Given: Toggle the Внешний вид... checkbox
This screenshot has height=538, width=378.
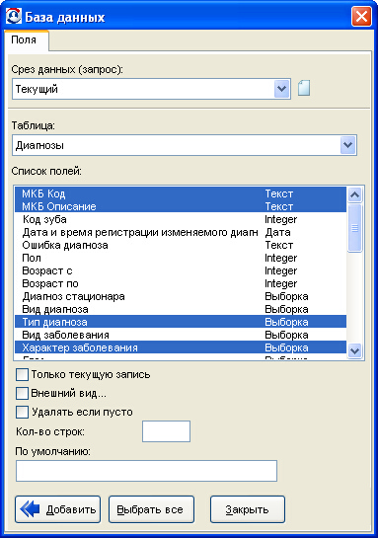Looking at the screenshot, I should [22, 393].
